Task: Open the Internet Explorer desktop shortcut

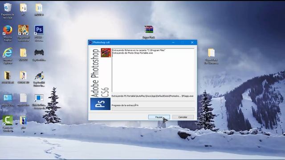Action: [x=8, y=56]
